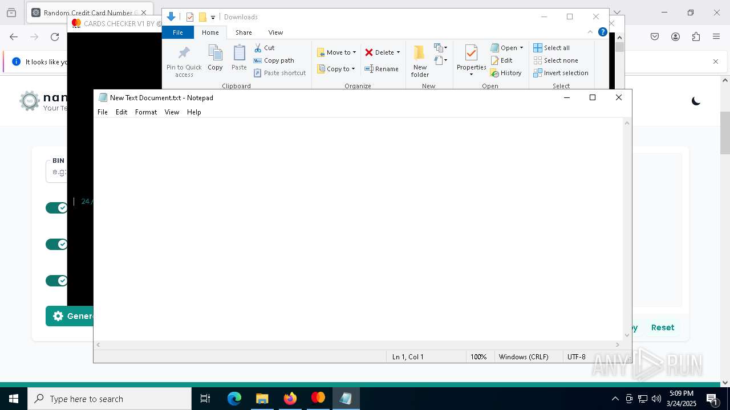Click Copy path in Explorer ribbon
730x410 pixels.
tap(274, 60)
